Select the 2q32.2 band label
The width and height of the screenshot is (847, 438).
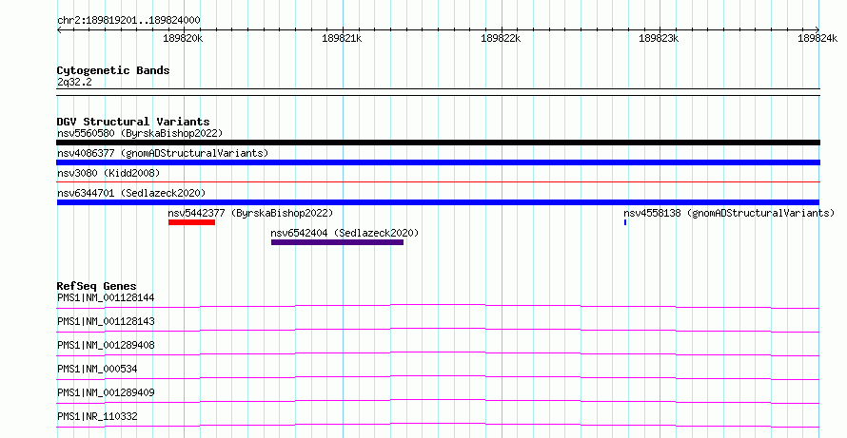[x=74, y=83]
